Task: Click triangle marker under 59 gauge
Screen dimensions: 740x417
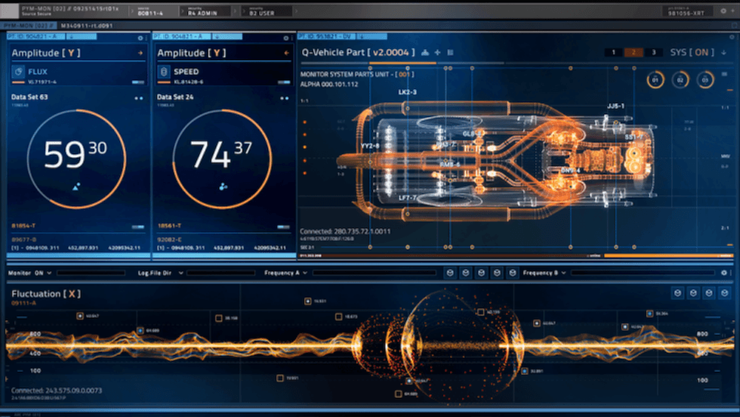Action: click(76, 187)
